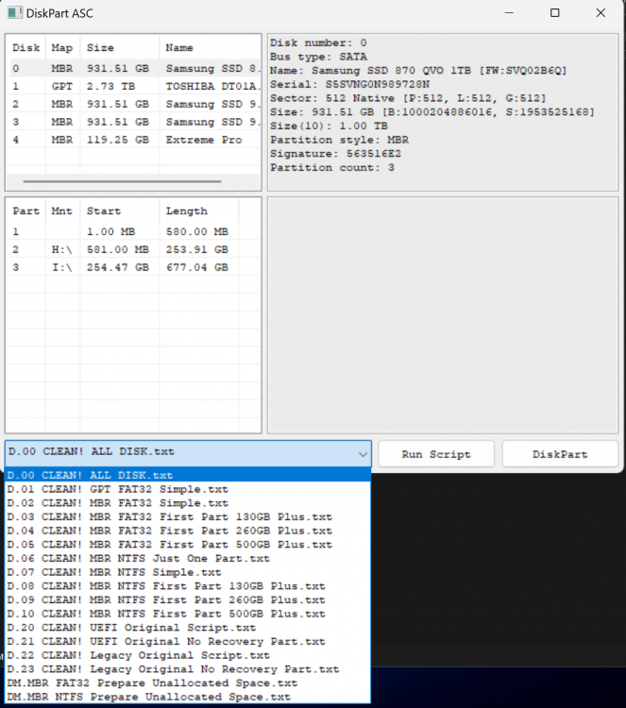Select partition 1 with 580.00 MB length

click(135, 231)
